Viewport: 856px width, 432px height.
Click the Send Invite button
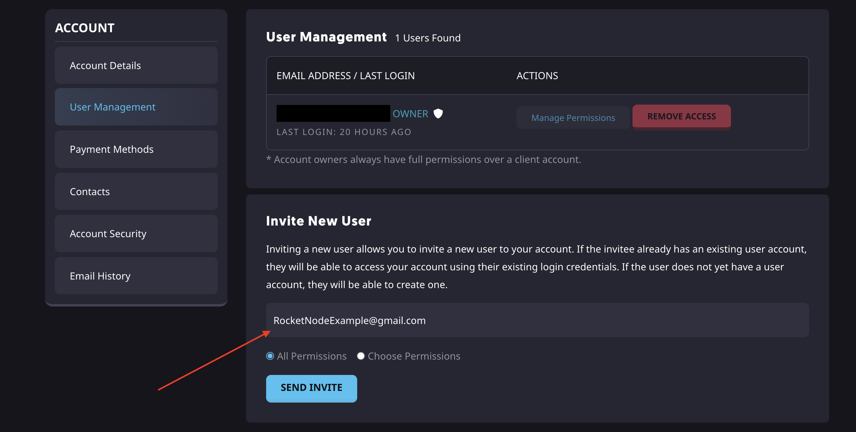point(311,388)
